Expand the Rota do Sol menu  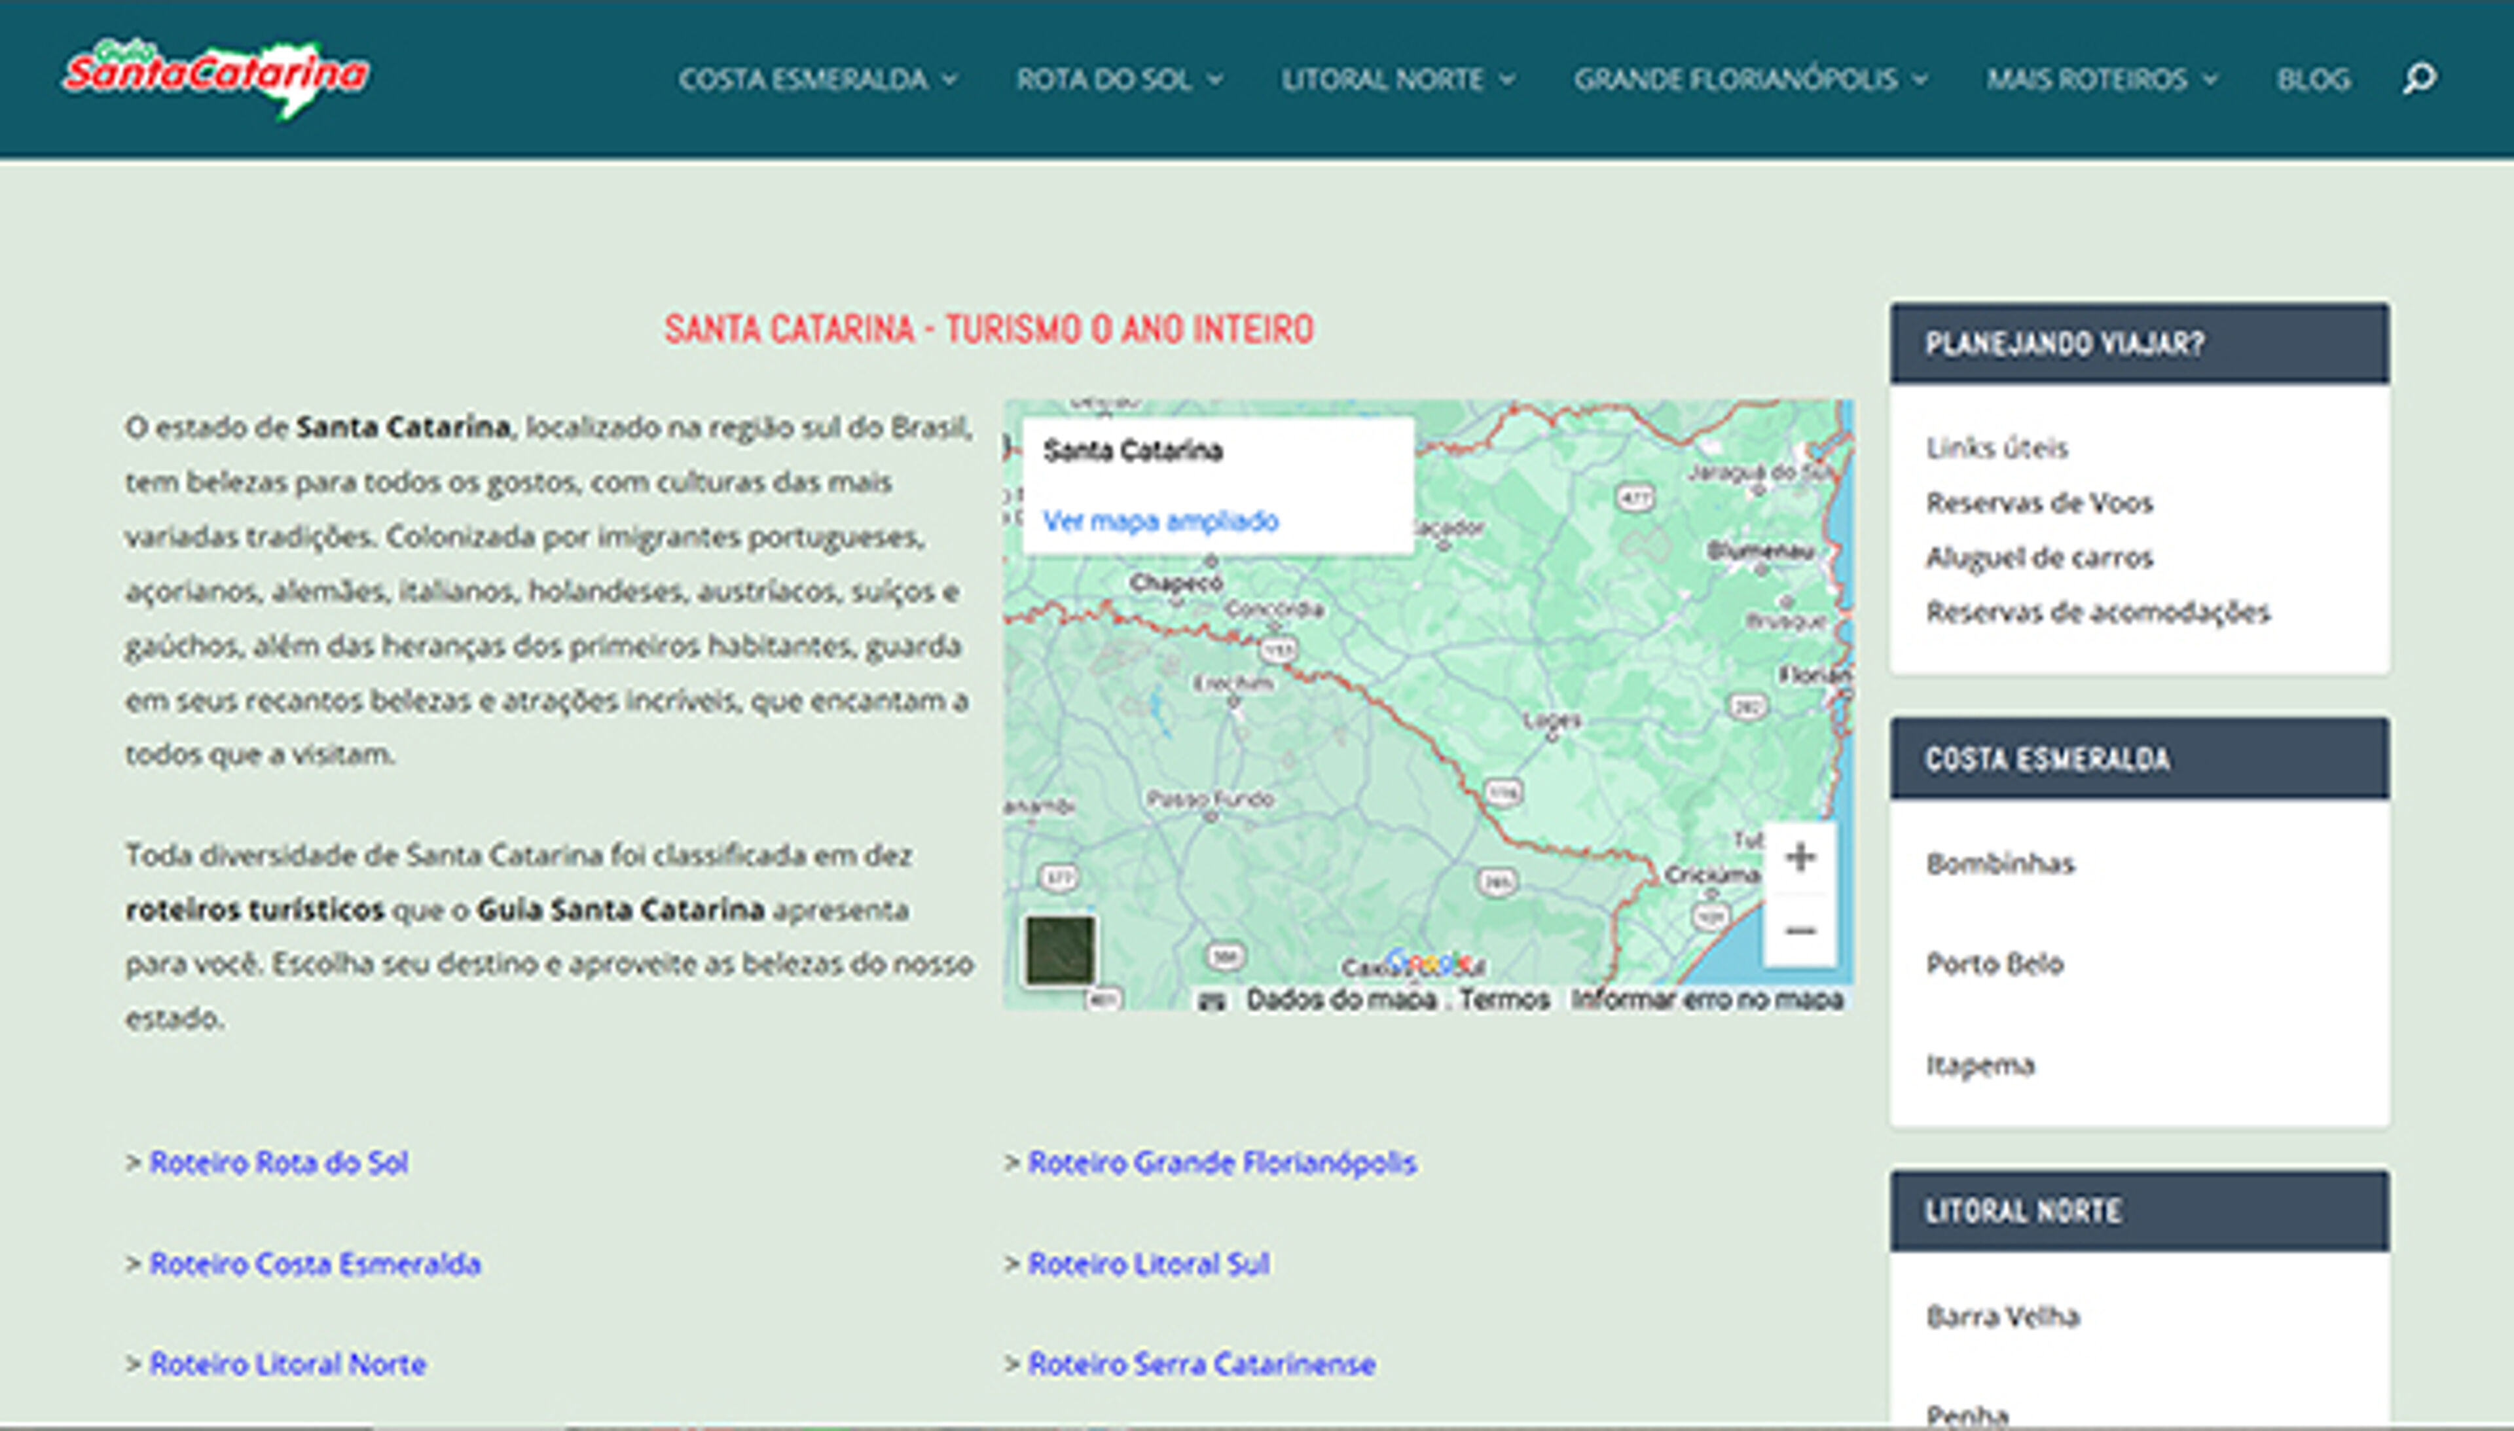(x=1118, y=80)
